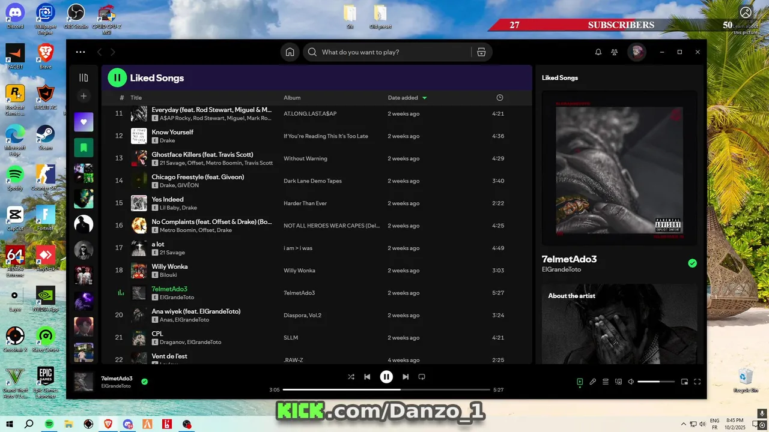
Task: Click the 7elmetAdo3 album cover art
Action: click(x=619, y=169)
